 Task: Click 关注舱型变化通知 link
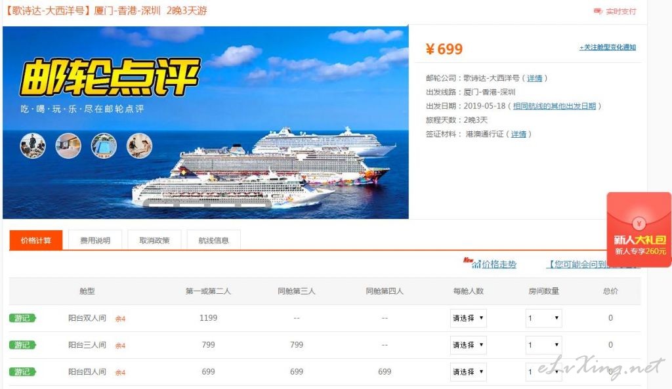click(x=607, y=47)
